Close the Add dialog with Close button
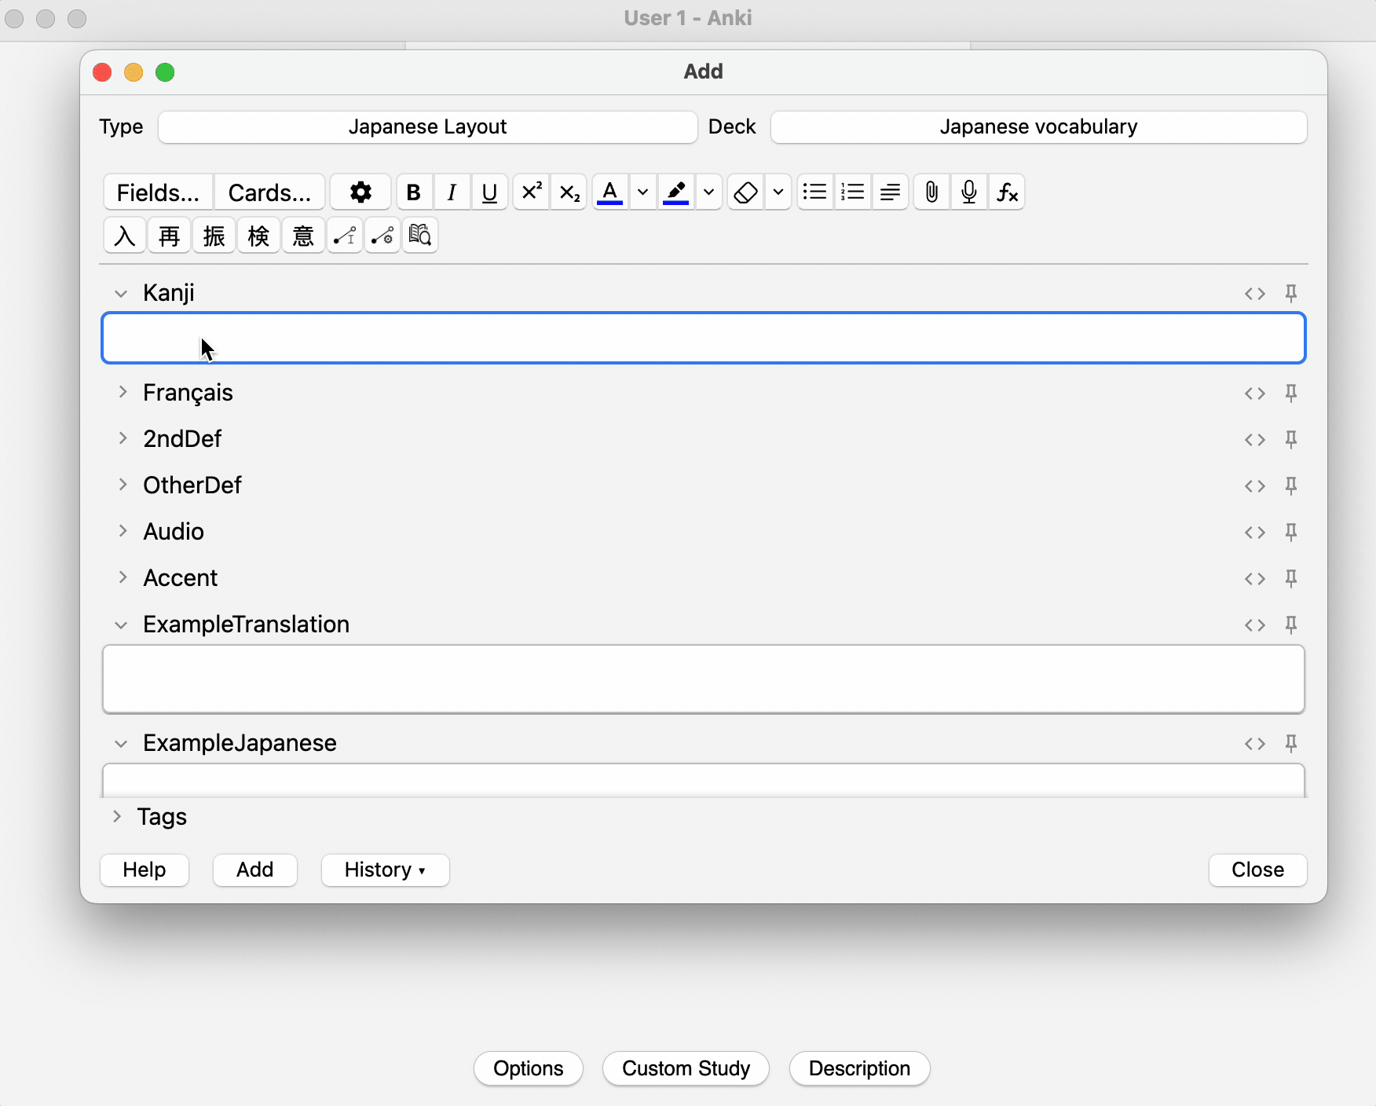The image size is (1376, 1106). tap(1258, 870)
